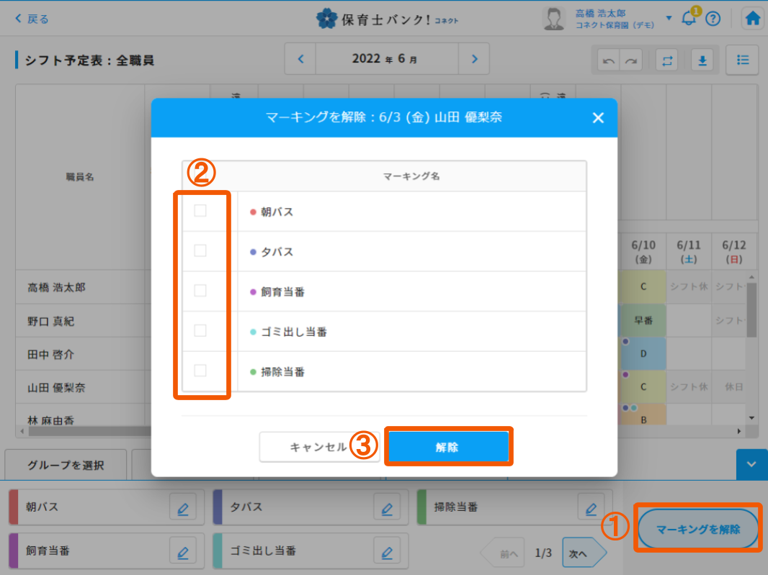768x575 pixels.
Task: Open the グループを選択 tab
Action: 66,465
